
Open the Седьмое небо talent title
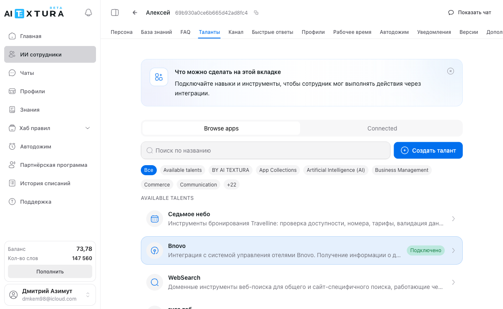coord(189,214)
